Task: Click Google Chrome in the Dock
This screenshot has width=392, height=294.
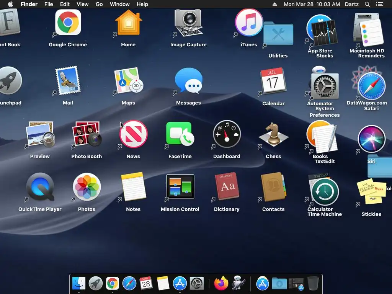Action: tap(112, 283)
